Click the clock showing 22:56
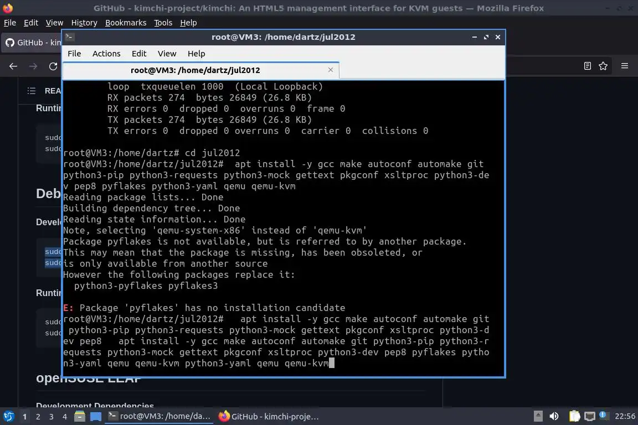 click(625, 416)
